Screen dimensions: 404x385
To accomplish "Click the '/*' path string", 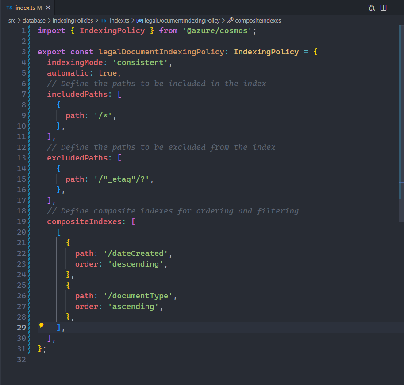I will pyautogui.click(x=103, y=115).
